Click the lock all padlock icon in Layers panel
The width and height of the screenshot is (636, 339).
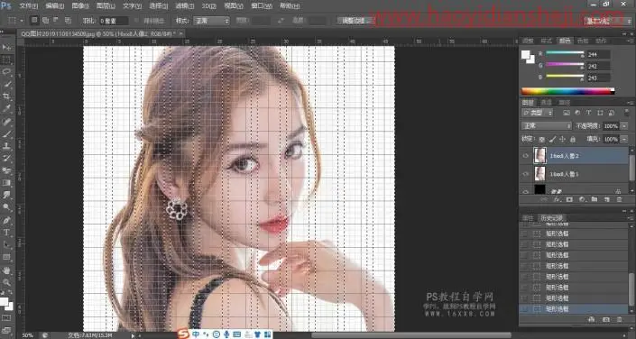(x=572, y=139)
